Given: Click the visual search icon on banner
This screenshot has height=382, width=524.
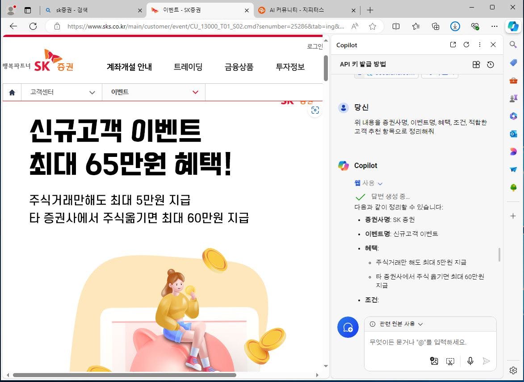Looking at the screenshot, I should tap(315, 111).
